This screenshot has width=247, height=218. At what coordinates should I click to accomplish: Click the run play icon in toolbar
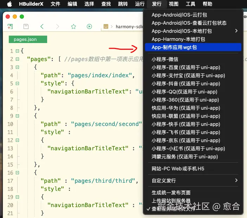(89, 26)
